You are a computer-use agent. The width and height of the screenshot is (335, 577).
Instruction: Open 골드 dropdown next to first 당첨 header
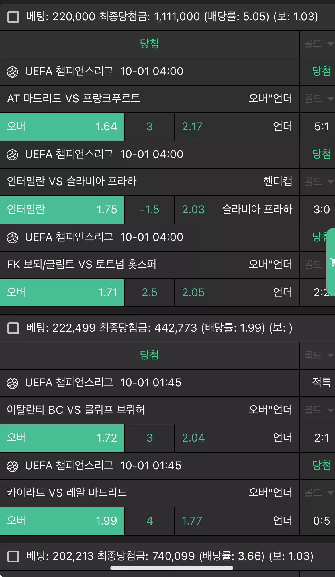click(318, 44)
